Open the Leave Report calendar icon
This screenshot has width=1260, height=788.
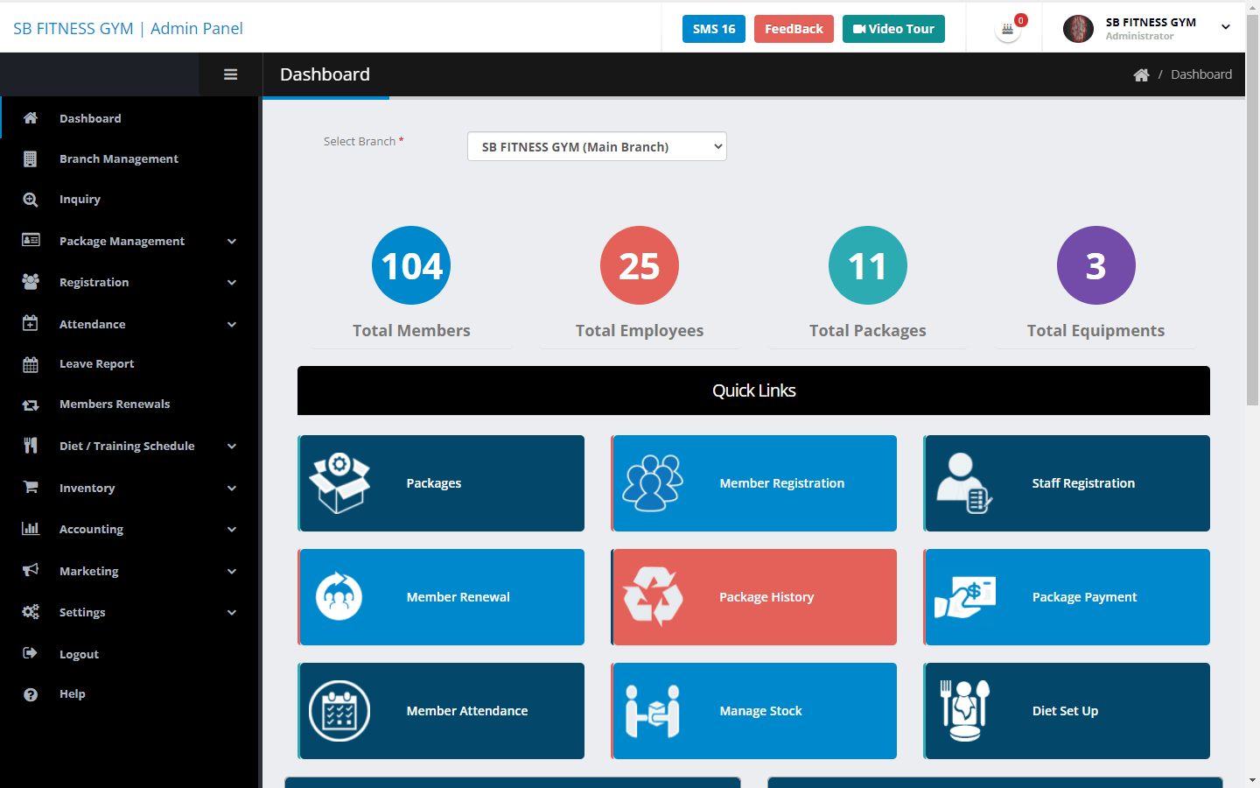point(31,363)
